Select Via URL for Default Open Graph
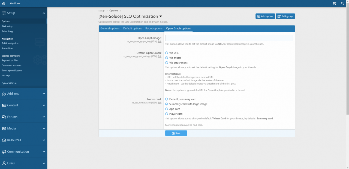Viewport: 349px width, 169px height. pyautogui.click(x=167, y=53)
